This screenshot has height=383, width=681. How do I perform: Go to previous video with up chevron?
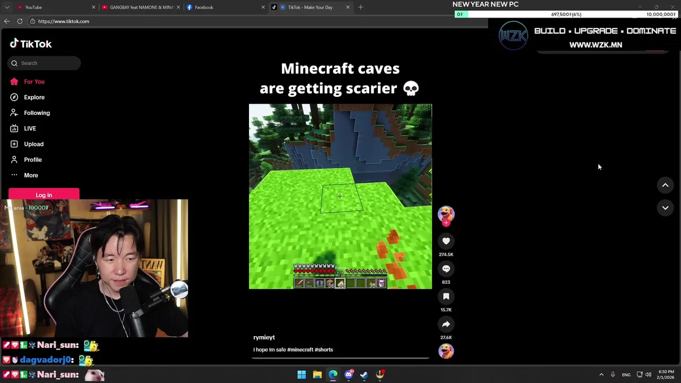pos(665,185)
